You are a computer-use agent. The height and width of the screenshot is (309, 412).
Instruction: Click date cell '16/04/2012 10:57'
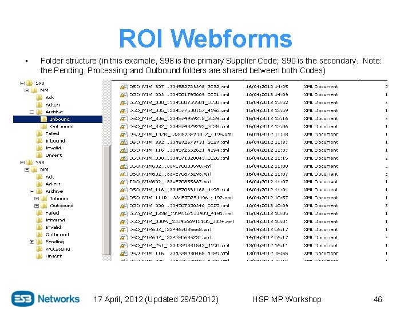coord(267,197)
